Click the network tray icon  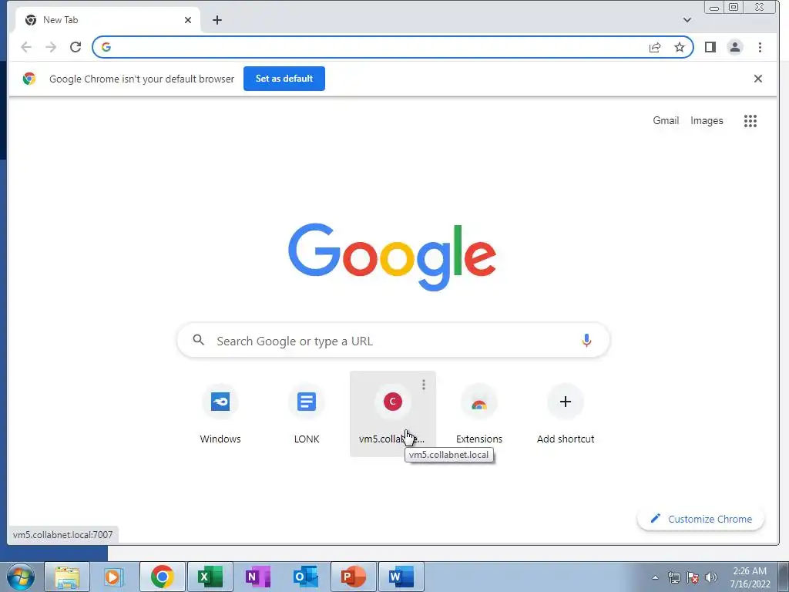coord(674,577)
